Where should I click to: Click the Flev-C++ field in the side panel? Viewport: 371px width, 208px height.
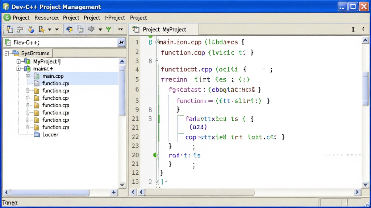click(x=61, y=43)
